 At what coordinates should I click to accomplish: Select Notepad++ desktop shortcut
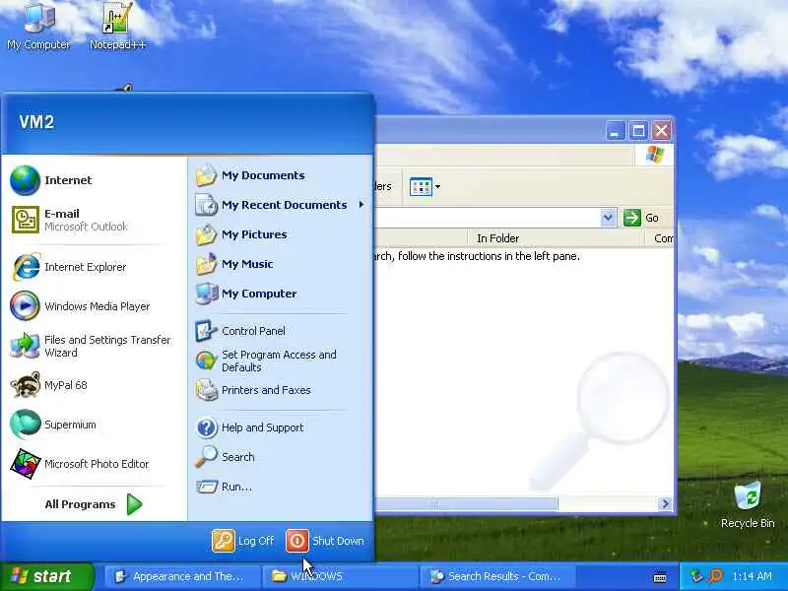click(117, 27)
